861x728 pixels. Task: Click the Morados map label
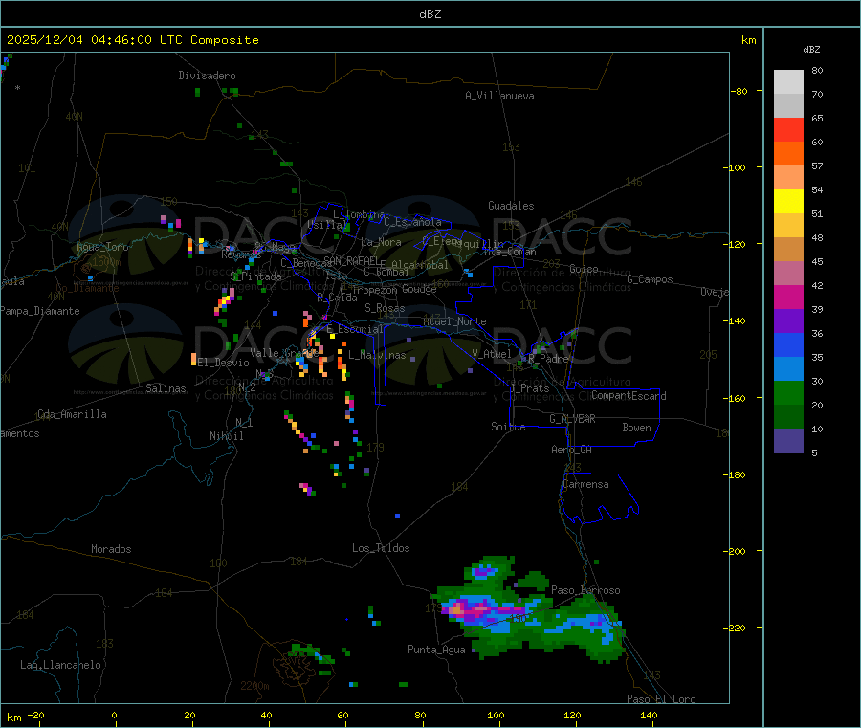point(111,549)
